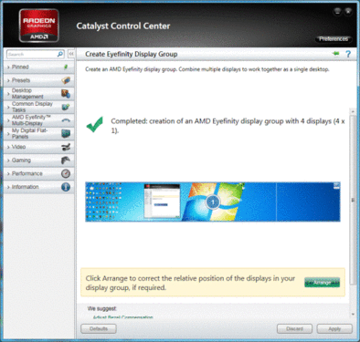Expand the Performance section
The image size is (360, 342).
pos(38,173)
